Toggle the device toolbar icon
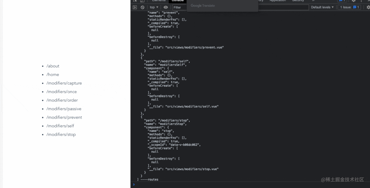The height and width of the screenshot is (188, 370). (x=142, y=1)
